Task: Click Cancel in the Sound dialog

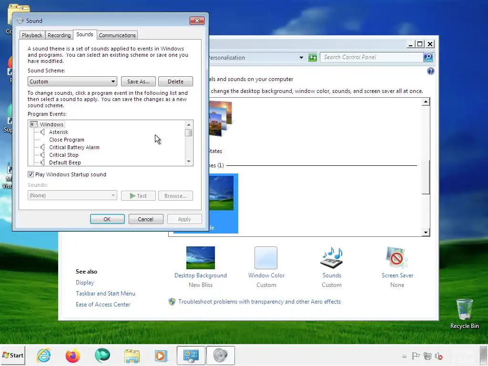Action: pyautogui.click(x=146, y=219)
